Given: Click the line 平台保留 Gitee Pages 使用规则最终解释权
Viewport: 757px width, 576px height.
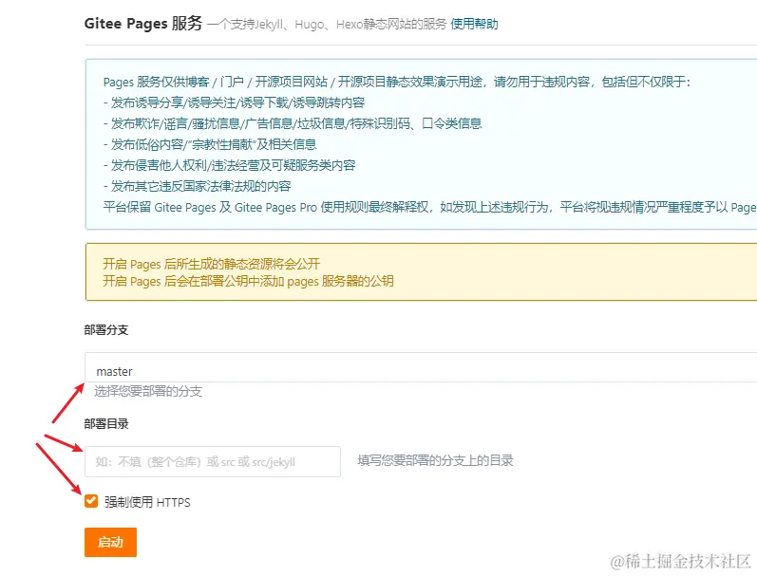Looking at the screenshot, I should 429,208.
